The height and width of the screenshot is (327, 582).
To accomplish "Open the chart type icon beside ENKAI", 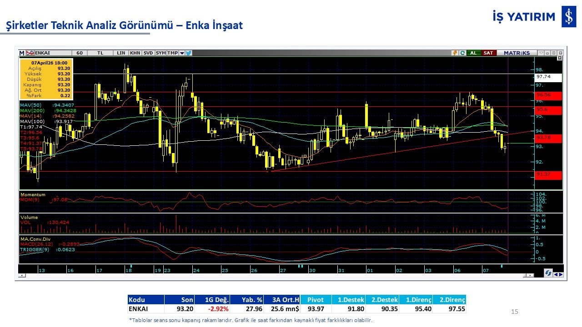I will tap(30, 53).
